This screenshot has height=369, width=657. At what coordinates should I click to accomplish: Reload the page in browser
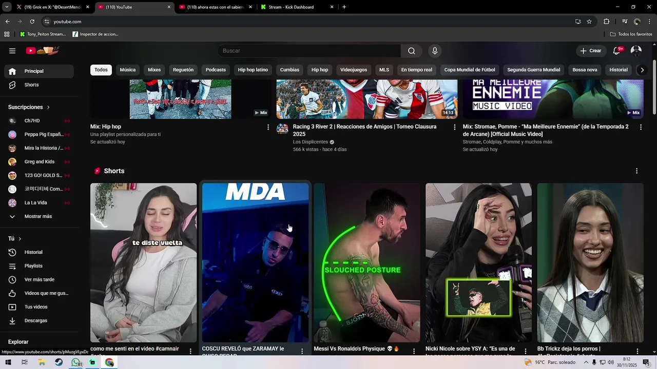(32, 22)
